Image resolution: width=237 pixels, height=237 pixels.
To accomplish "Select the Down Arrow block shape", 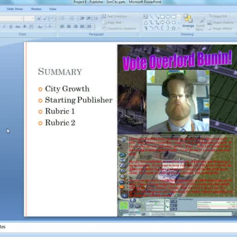I will 168,22.
